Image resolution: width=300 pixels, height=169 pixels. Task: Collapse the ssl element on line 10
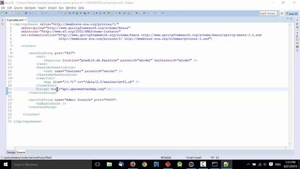point(13,57)
